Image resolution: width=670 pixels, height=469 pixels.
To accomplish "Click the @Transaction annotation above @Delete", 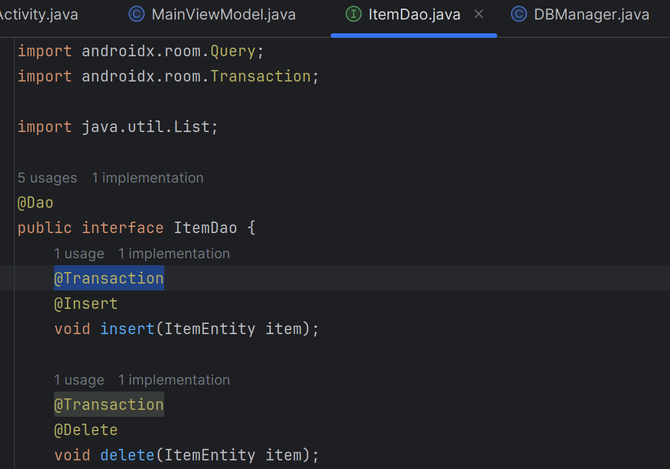I will [109, 405].
